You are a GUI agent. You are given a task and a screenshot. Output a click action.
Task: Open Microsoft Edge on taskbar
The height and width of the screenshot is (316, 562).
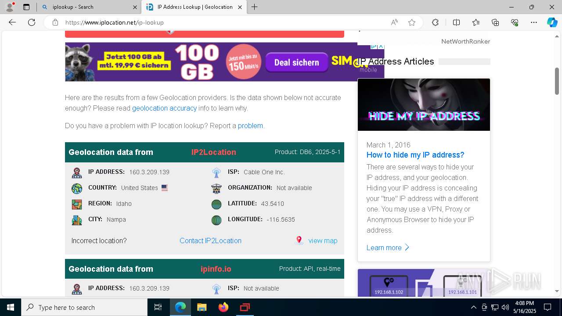point(180,307)
